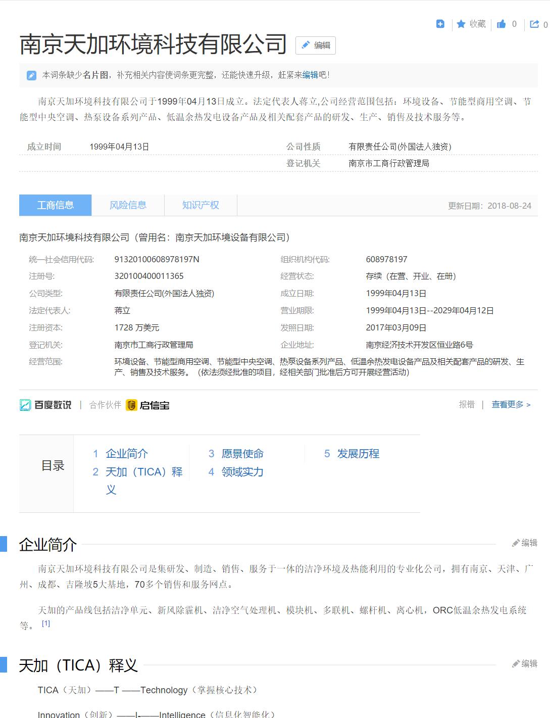Viewport: 550px width, 718px height.
Task: Jump to 发展历程 in the contents
Action: [358, 454]
